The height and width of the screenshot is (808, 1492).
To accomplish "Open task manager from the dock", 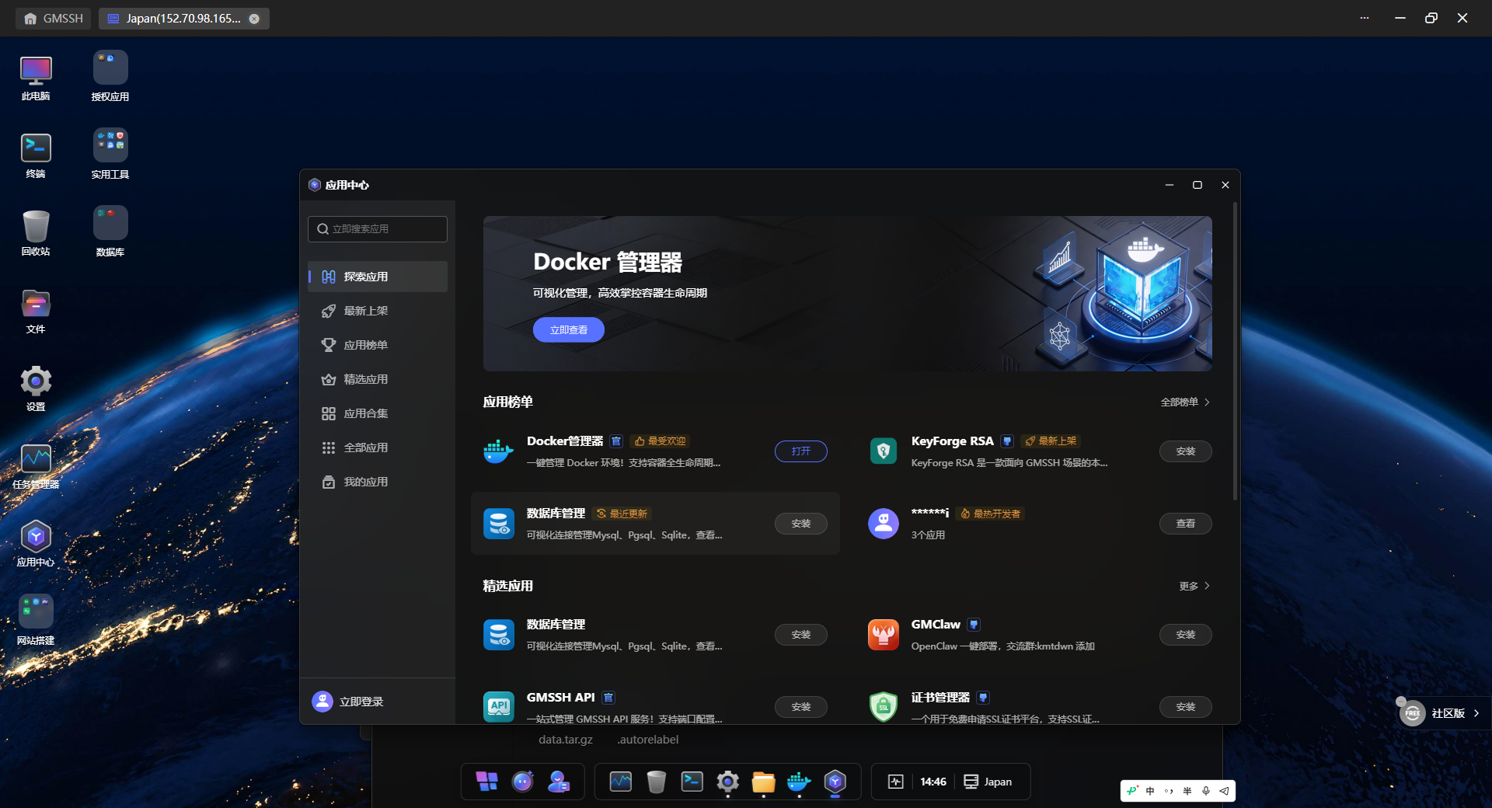I will point(621,782).
